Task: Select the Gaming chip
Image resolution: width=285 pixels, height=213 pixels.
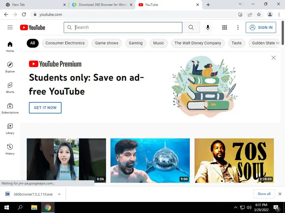Action: [x=136, y=43]
